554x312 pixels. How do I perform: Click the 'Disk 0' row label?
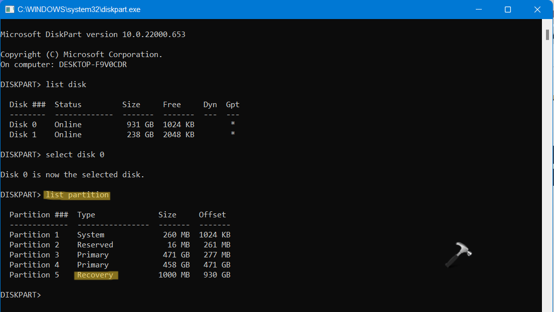23,125
